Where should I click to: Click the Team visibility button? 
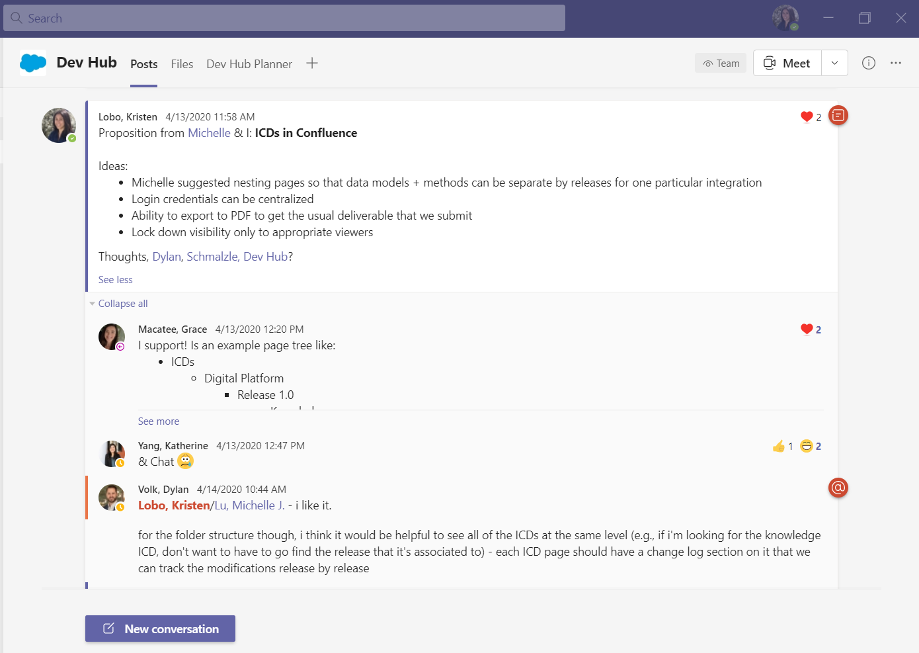point(721,64)
